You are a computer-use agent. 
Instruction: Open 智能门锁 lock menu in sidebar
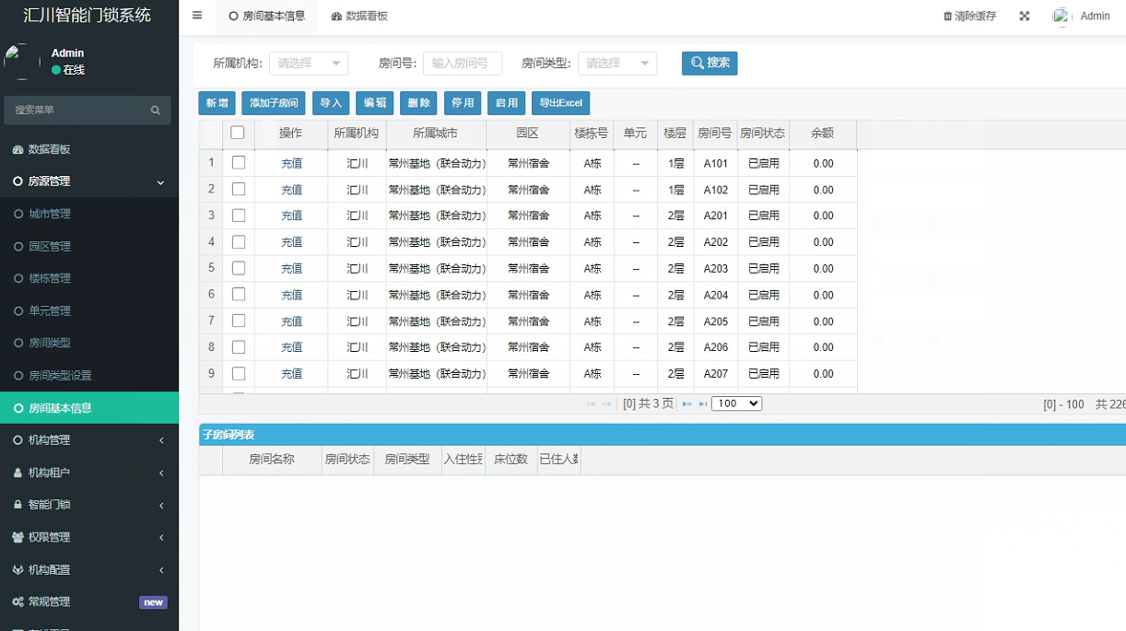[x=50, y=505]
